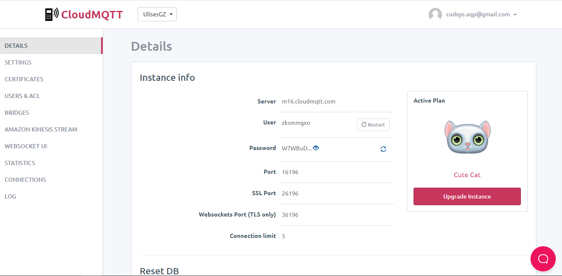This screenshot has width=562, height=276.
Task: Select the Port value 16196
Action: point(290,172)
